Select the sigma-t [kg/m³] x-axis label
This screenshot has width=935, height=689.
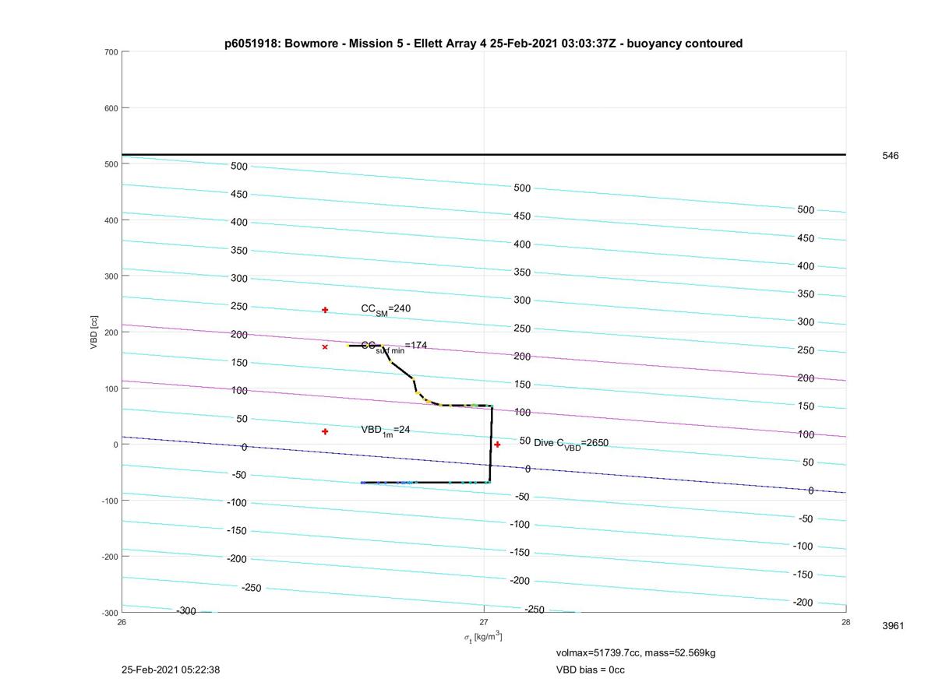[483, 638]
